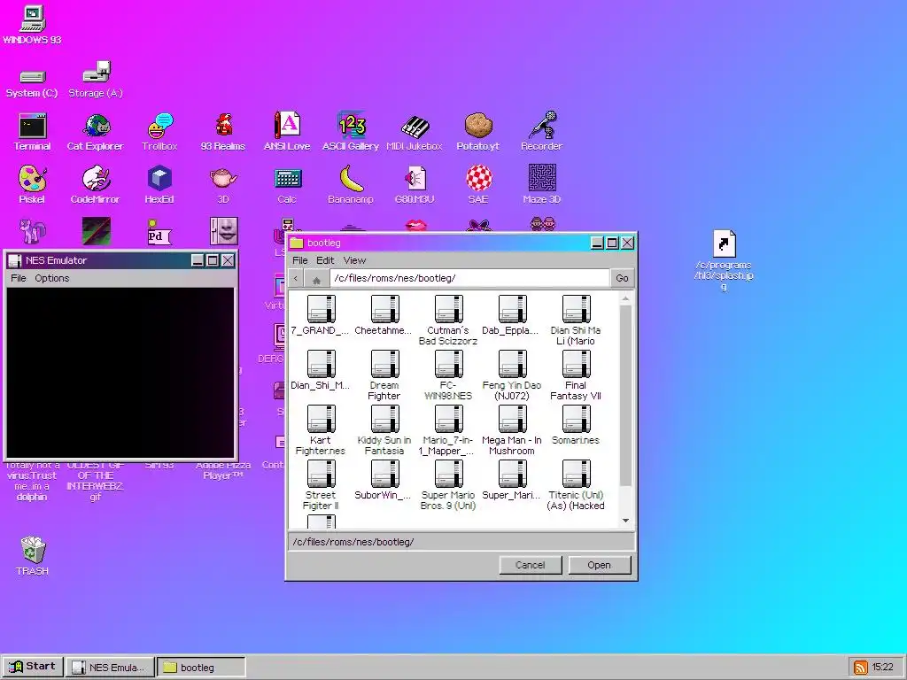Select the SuborWin_... ROM file
Viewport: 907px width, 680px height.
click(x=384, y=481)
